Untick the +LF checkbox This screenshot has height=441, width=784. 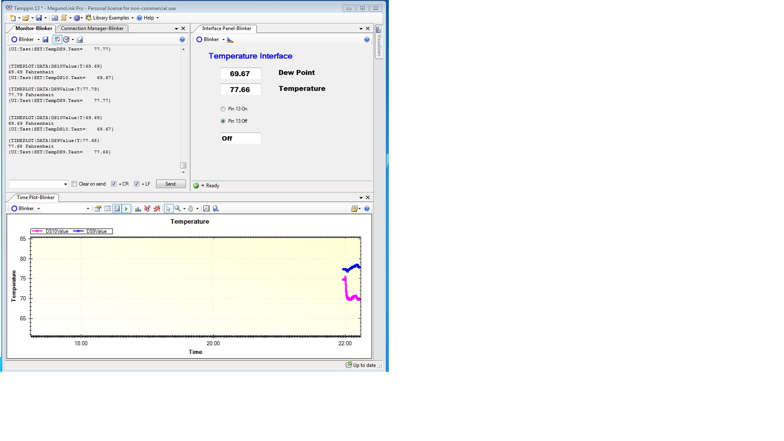tap(137, 184)
